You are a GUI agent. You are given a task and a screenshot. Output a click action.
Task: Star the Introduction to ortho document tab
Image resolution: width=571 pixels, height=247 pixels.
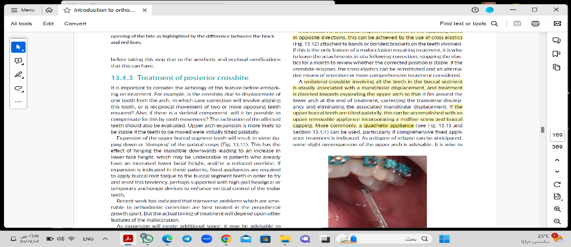(x=66, y=10)
